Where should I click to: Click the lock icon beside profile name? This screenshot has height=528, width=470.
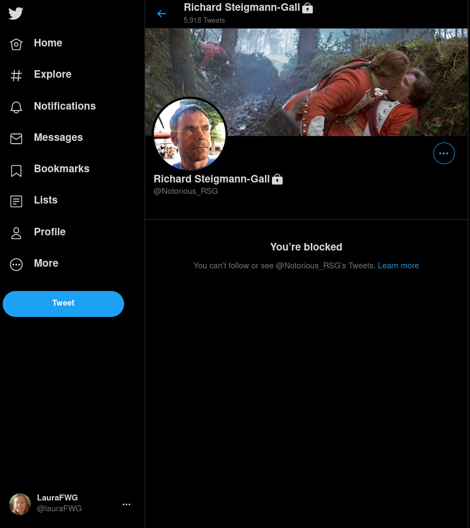coord(277,179)
